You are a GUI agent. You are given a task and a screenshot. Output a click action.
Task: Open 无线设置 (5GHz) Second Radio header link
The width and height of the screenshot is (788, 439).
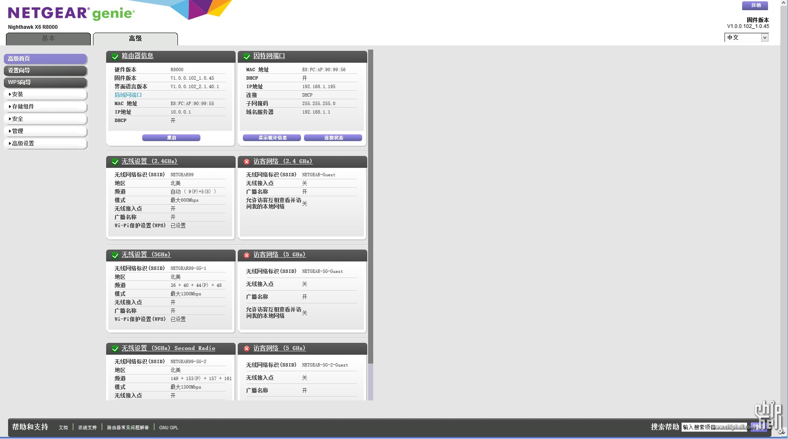pyautogui.click(x=169, y=348)
